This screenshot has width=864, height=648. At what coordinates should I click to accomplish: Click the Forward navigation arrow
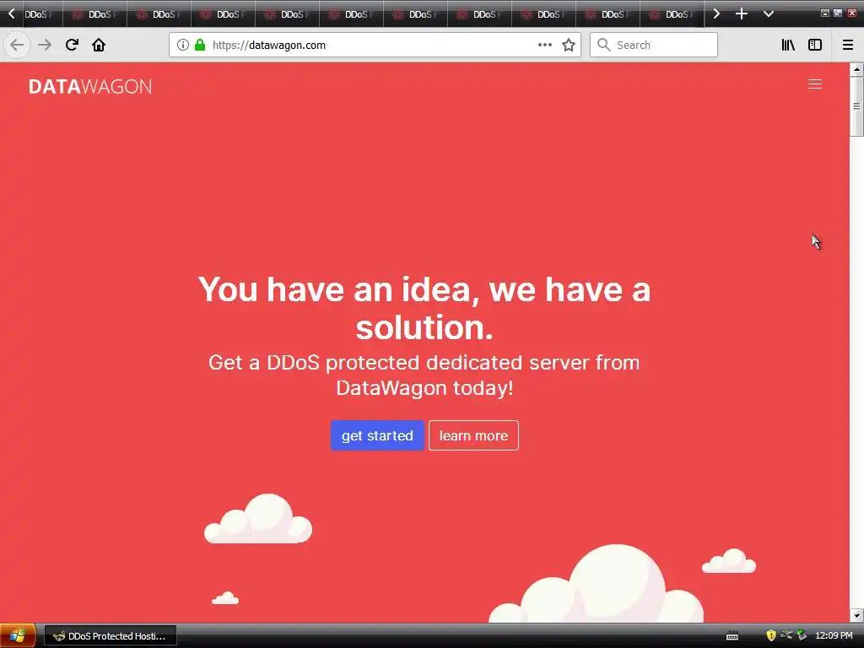[x=45, y=45]
